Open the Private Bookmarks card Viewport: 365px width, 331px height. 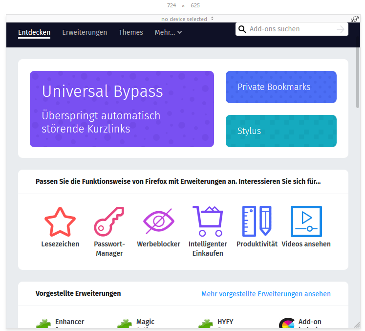click(281, 87)
